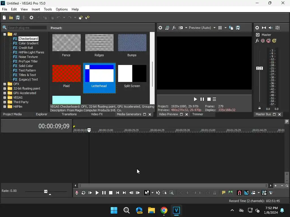Viewport: 290px width, 217px height.
Task: Open the edit tool dropdown arrow
Action: tap(152, 193)
